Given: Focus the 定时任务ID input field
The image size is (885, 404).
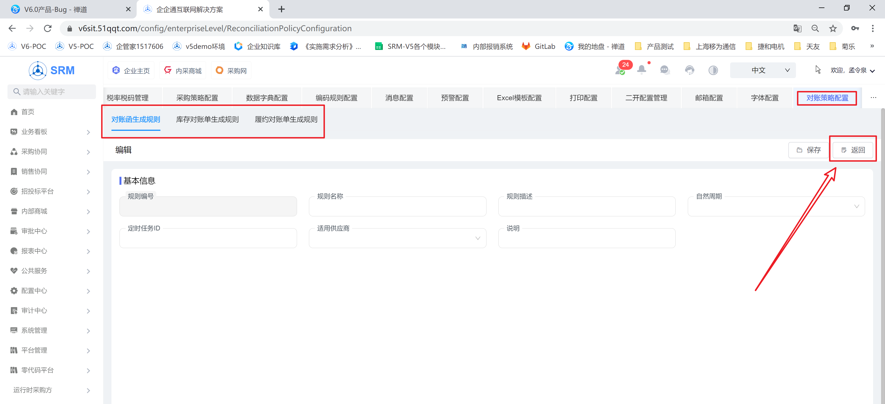Looking at the screenshot, I should click(x=208, y=238).
